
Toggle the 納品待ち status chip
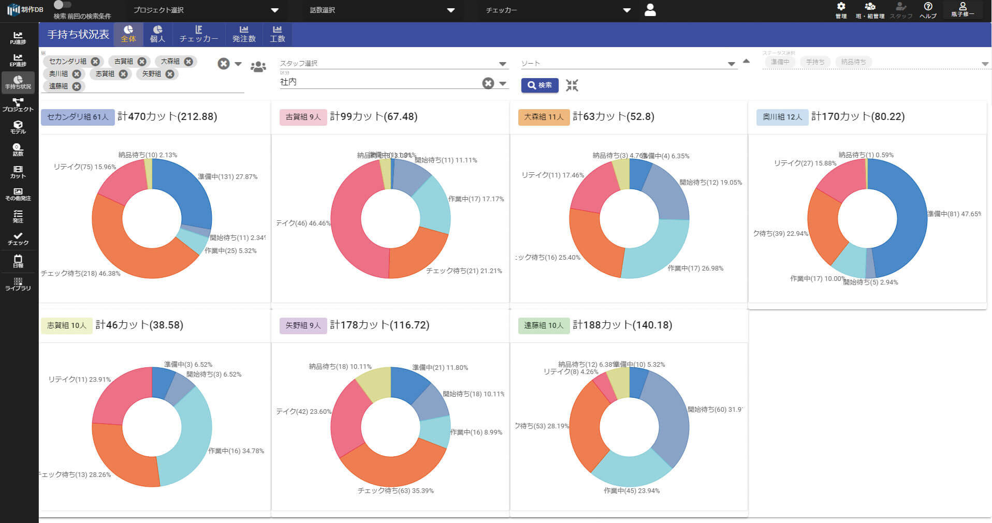[853, 62]
